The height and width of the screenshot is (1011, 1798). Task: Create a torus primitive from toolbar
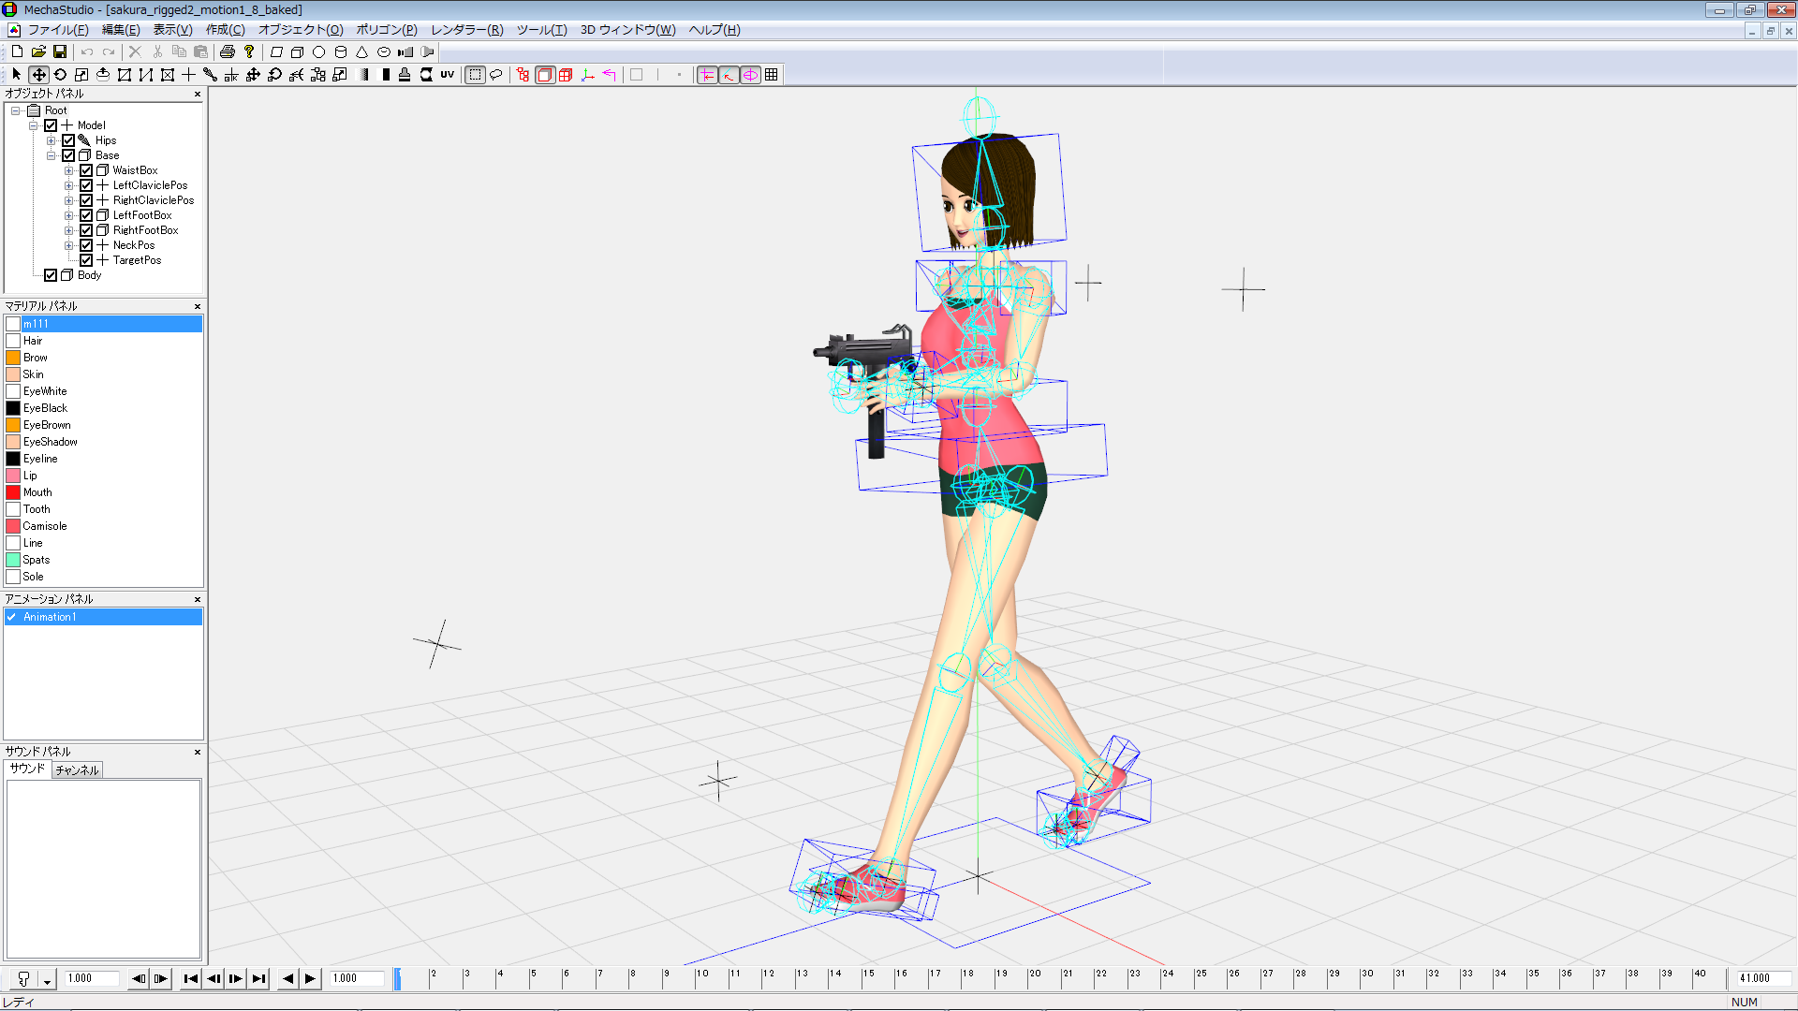[384, 52]
